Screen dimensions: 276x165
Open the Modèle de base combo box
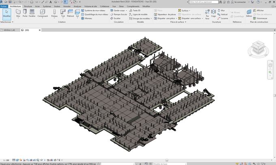click(170, 164)
